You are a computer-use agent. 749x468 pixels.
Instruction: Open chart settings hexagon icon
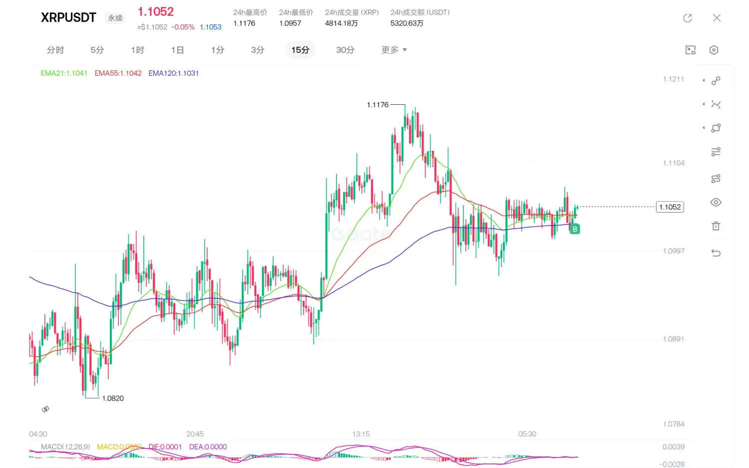pos(714,50)
